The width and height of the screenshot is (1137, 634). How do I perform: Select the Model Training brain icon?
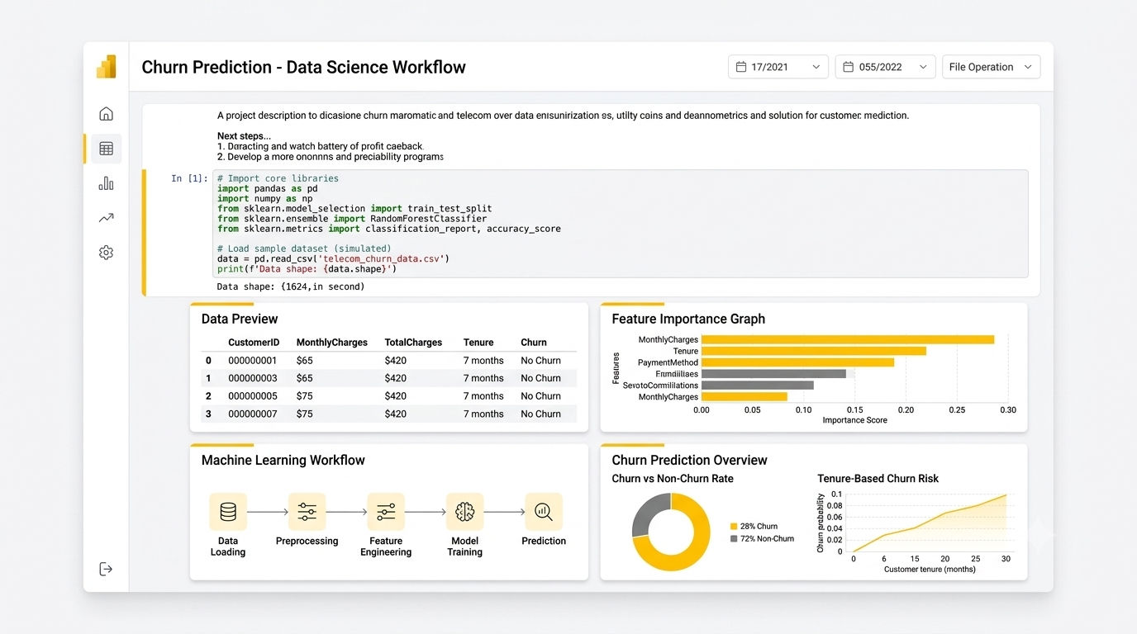click(464, 512)
